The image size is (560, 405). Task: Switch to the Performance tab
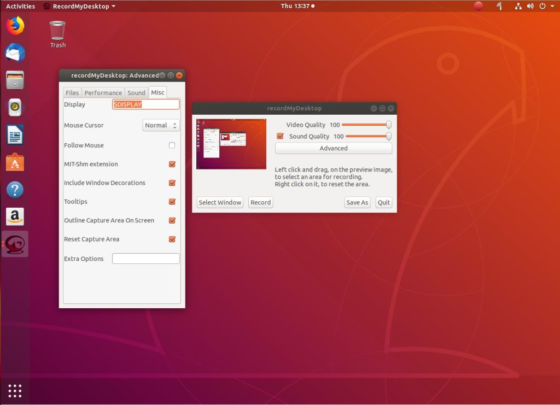[103, 92]
